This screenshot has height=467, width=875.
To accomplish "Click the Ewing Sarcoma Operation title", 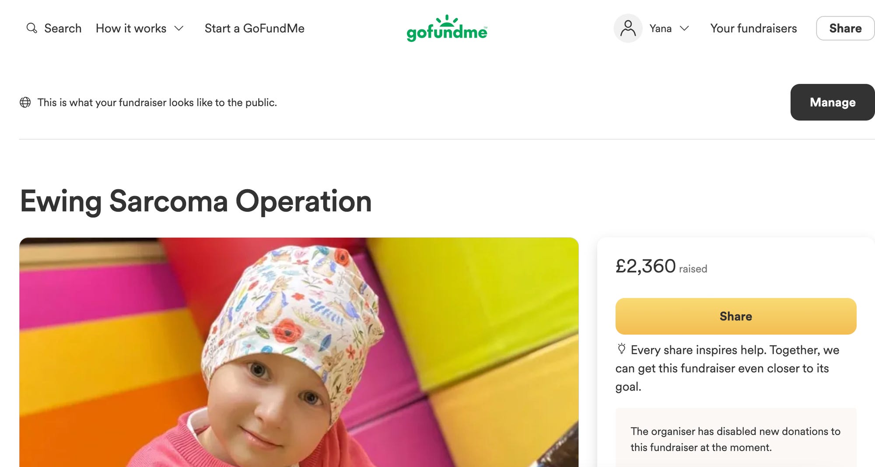I will pyautogui.click(x=196, y=201).
